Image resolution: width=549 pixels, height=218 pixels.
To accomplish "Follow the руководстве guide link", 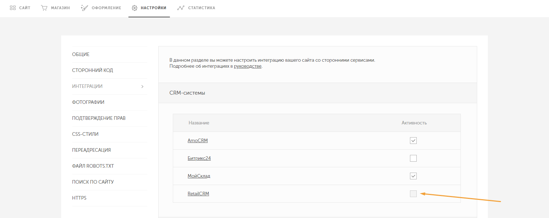I will pyautogui.click(x=247, y=66).
